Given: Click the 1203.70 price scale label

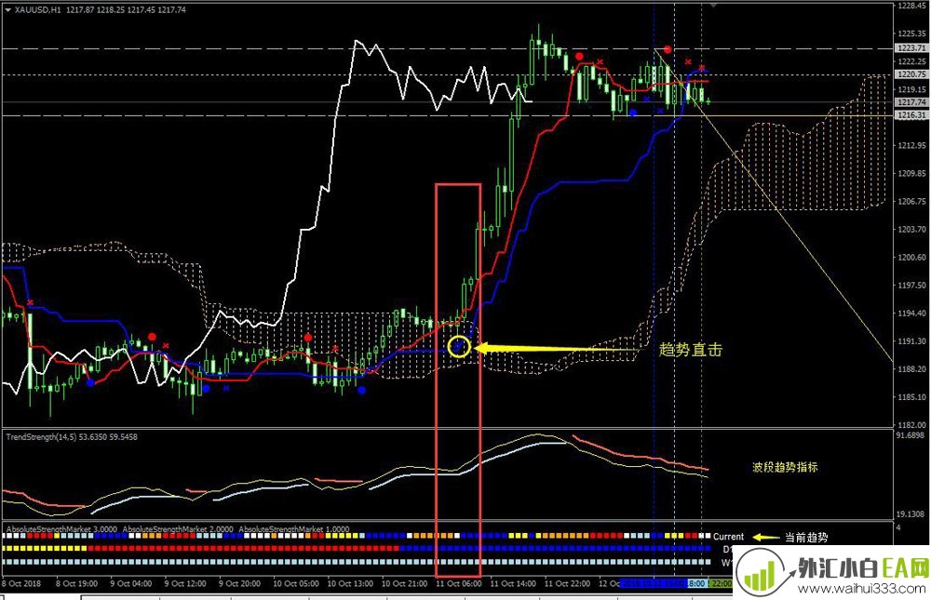Looking at the screenshot, I should click(x=912, y=229).
